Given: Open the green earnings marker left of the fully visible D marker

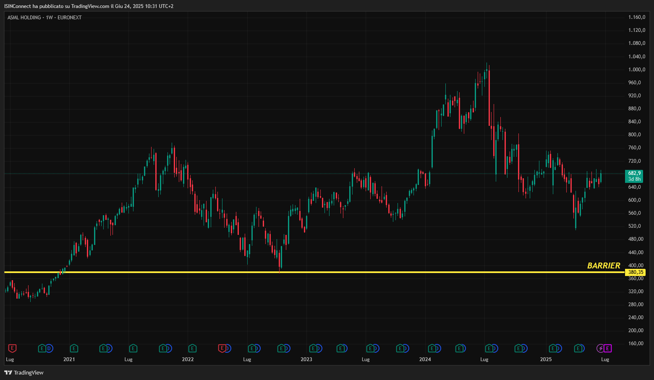Looking at the screenshot, I should 42,348.
